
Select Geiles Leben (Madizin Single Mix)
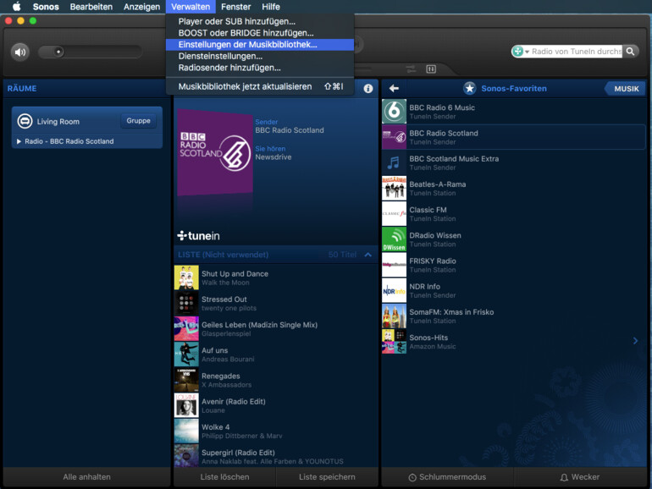[276, 328]
